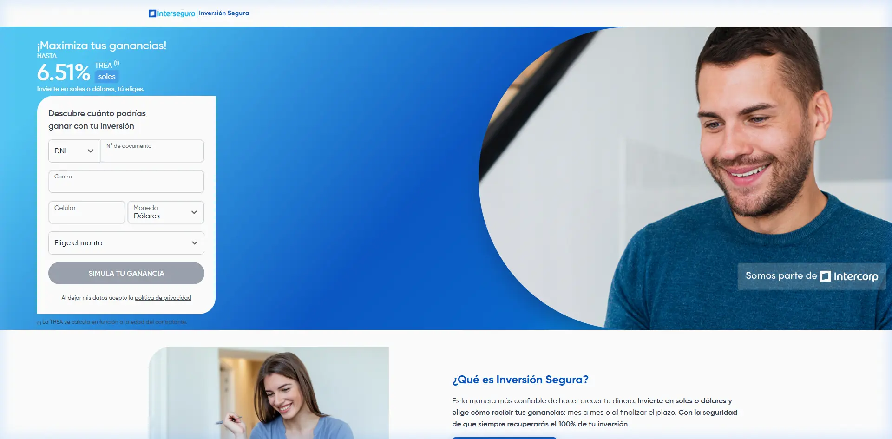
Task: Click the ¡Maximiza tus ganancias! headline
Action: click(x=102, y=46)
